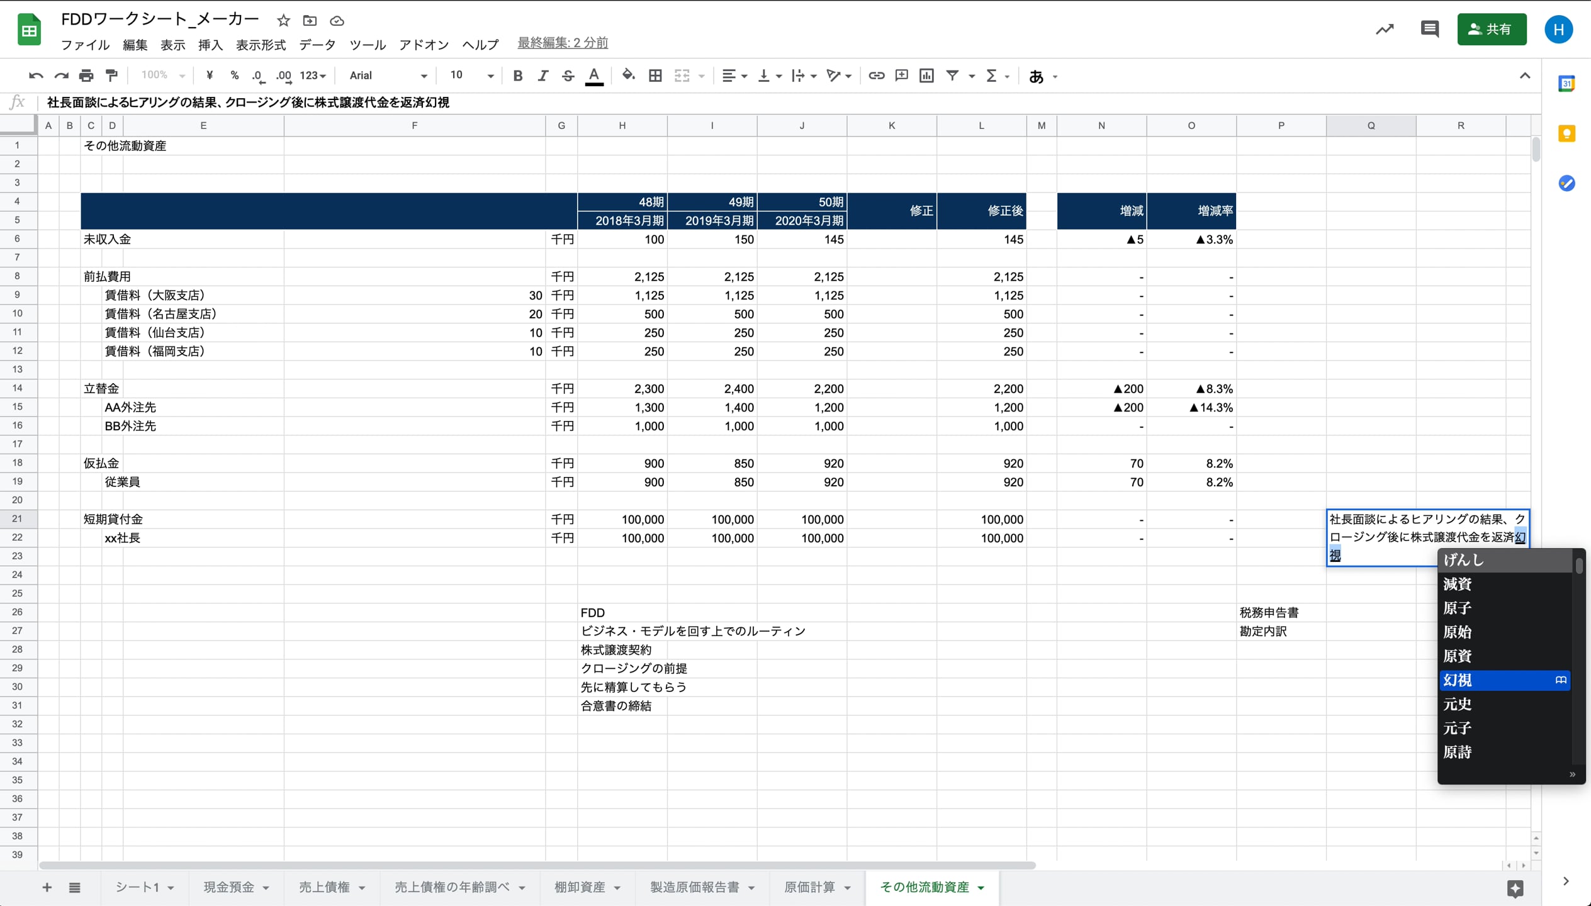Viewport: 1591px width, 906px height.
Task: Open the 最終編集 edit history link
Action: click(x=563, y=43)
